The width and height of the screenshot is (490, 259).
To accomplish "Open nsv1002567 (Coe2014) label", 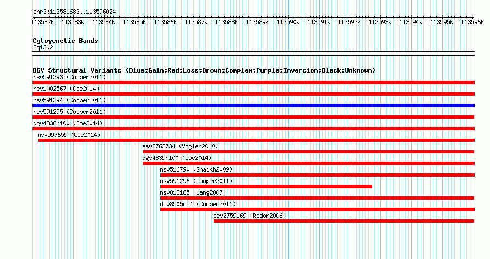I will click(x=66, y=89).
